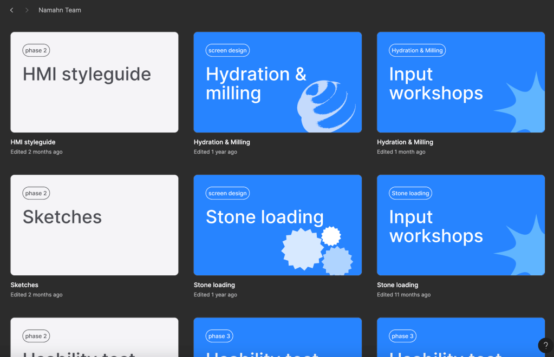This screenshot has height=357, width=554.
Task: Click the back navigation arrow
Action: 11,10
